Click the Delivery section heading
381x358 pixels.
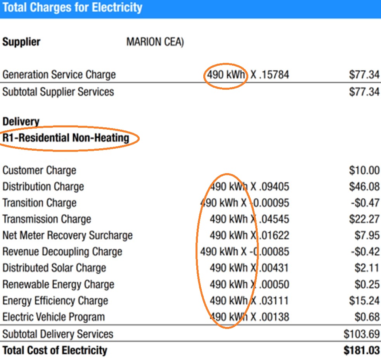pos(21,122)
